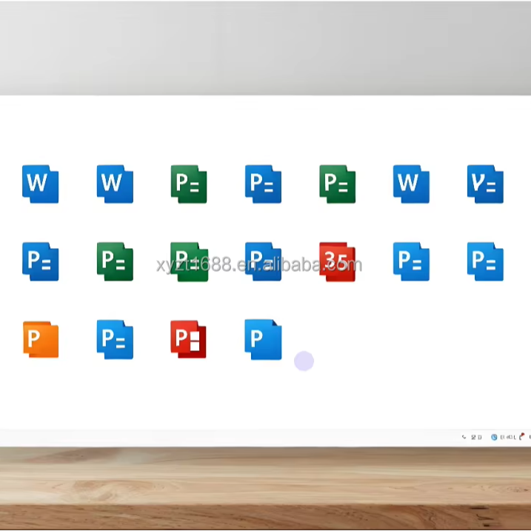Open the plain blue P icon without lines
The width and height of the screenshot is (531, 531).
263,339
